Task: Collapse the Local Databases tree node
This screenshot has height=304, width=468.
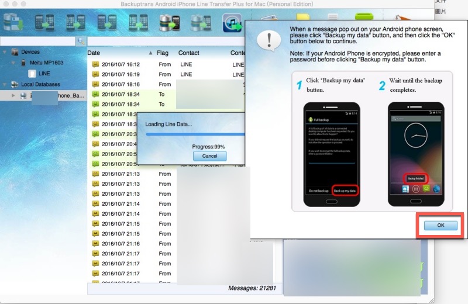Action: 5,84
